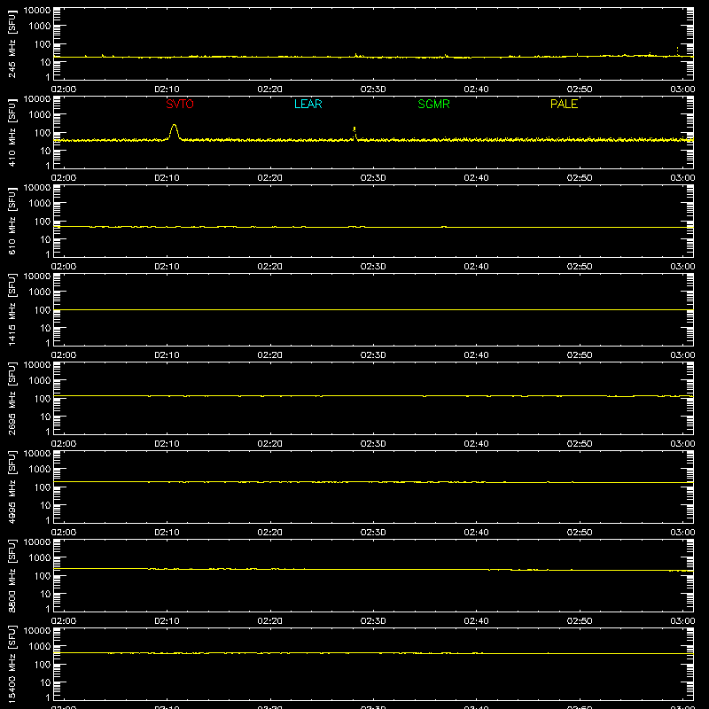Screen dimensions: 709x709
Task: Select the 2695 MHz [SFU] axis title
Action: [x=12, y=398]
